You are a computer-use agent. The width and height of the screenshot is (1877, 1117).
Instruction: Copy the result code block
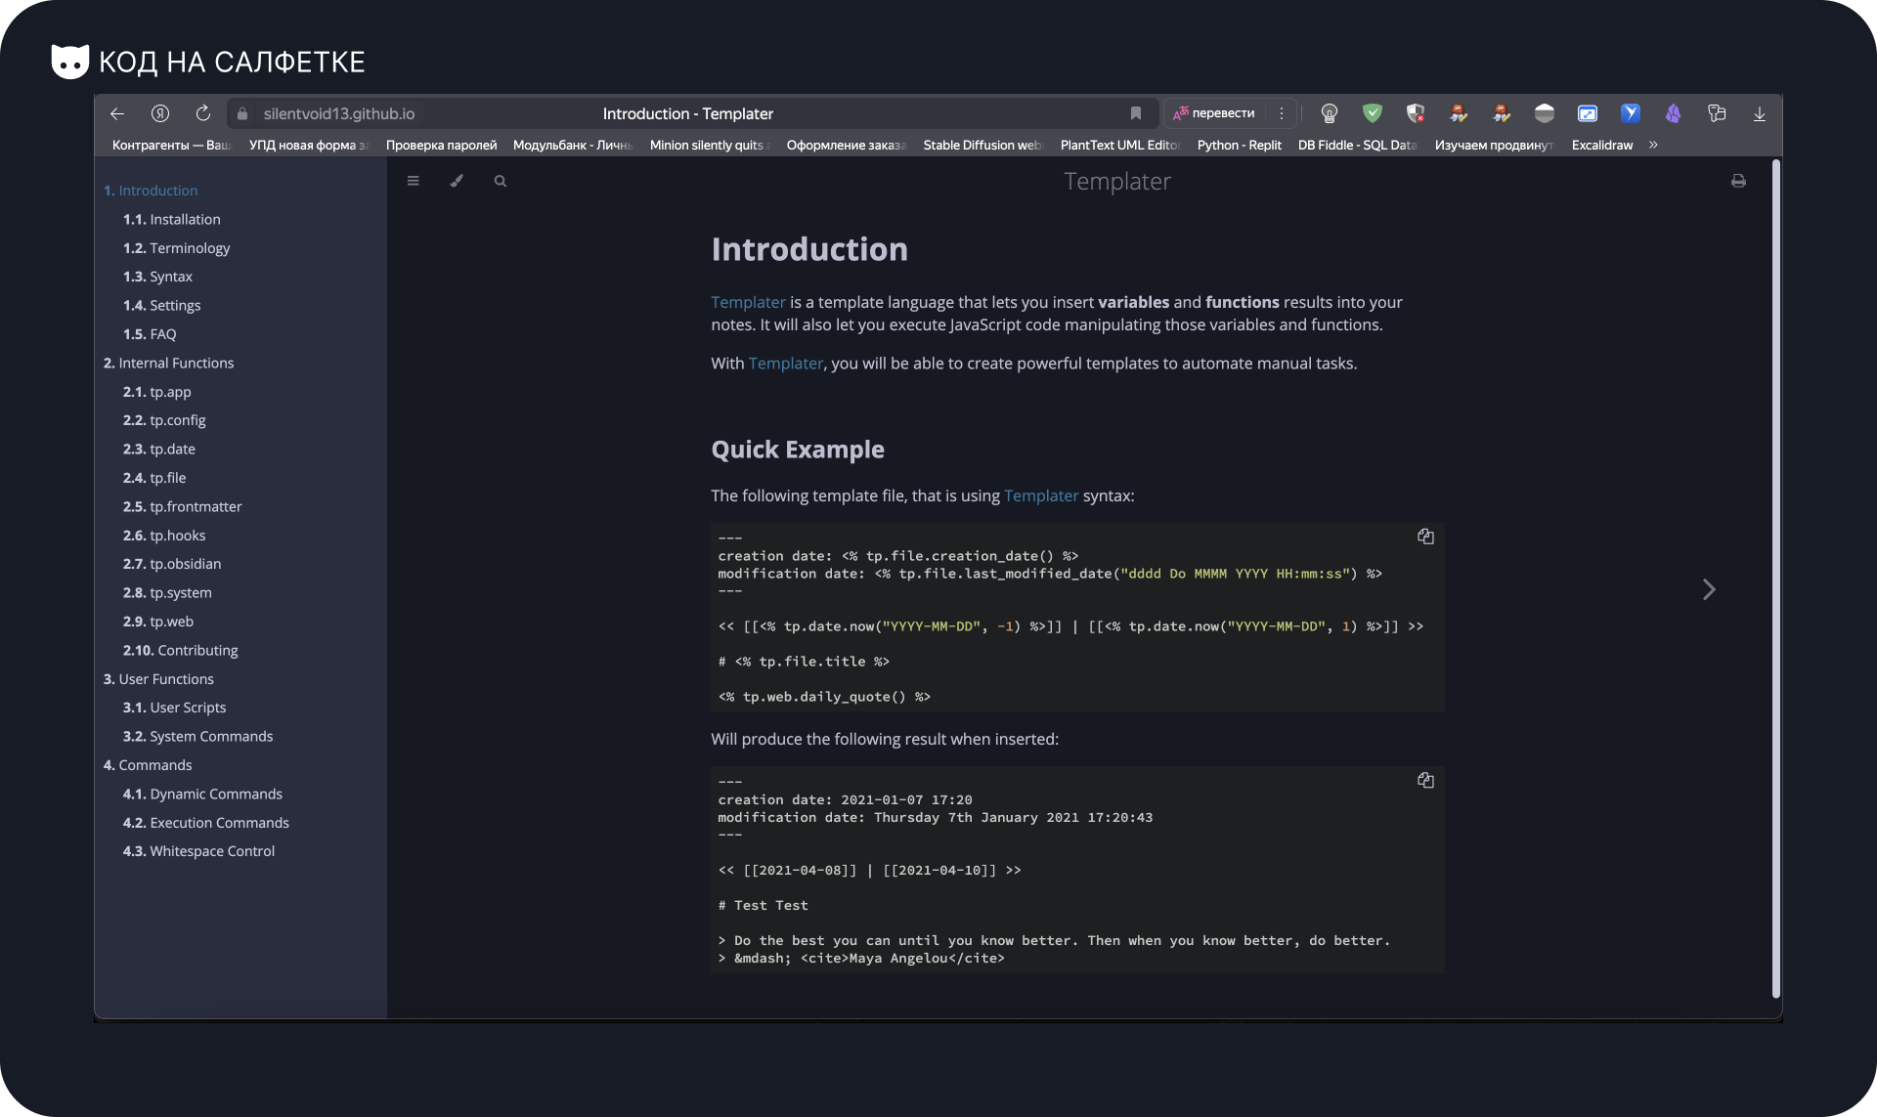point(1425,780)
